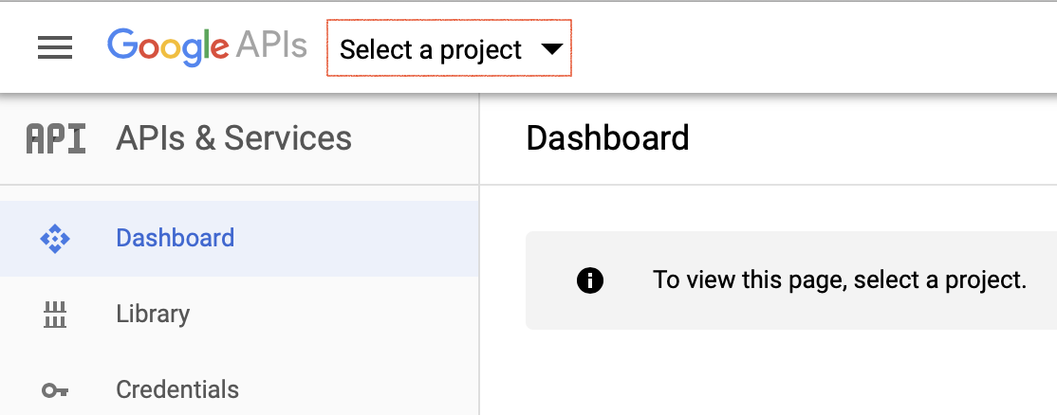Click the "APIs & Services" sidebar heading

click(233, 138)
